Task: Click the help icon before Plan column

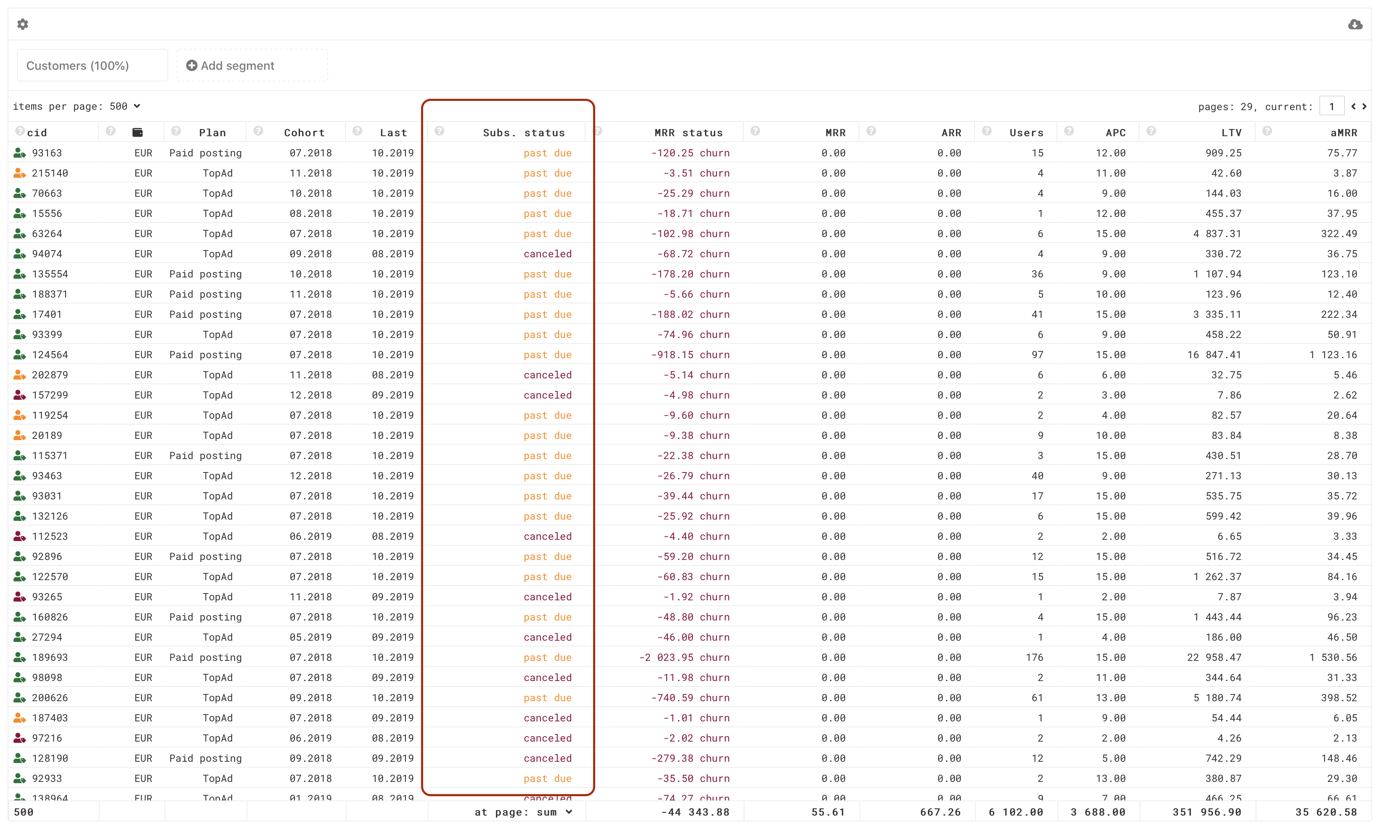Action: (176, 131)
